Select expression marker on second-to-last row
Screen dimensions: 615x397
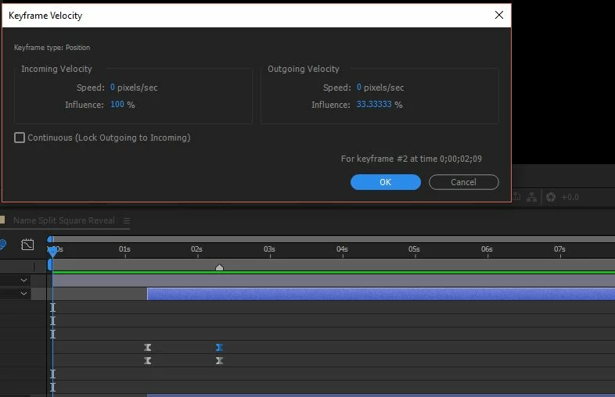[x=52, y=374]
